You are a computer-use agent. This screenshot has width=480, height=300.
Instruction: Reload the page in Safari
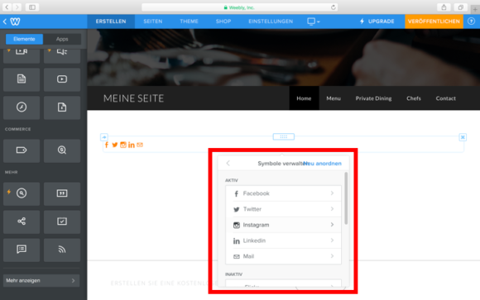pos(333,7)
